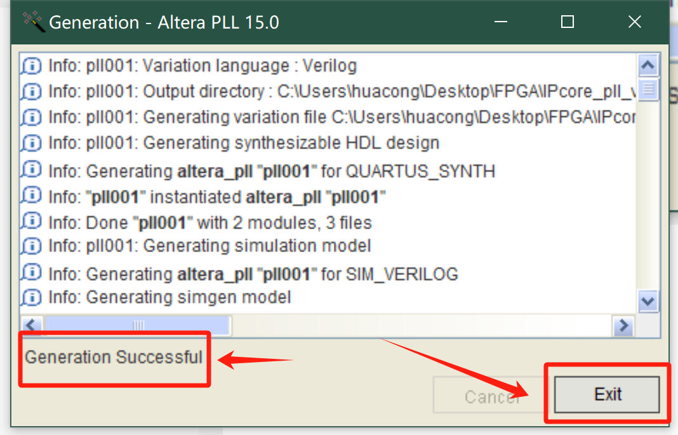Click the vertical scrollbar up arrow
Image resolution: width=678 pixels, height=435 pixels.
648,65
